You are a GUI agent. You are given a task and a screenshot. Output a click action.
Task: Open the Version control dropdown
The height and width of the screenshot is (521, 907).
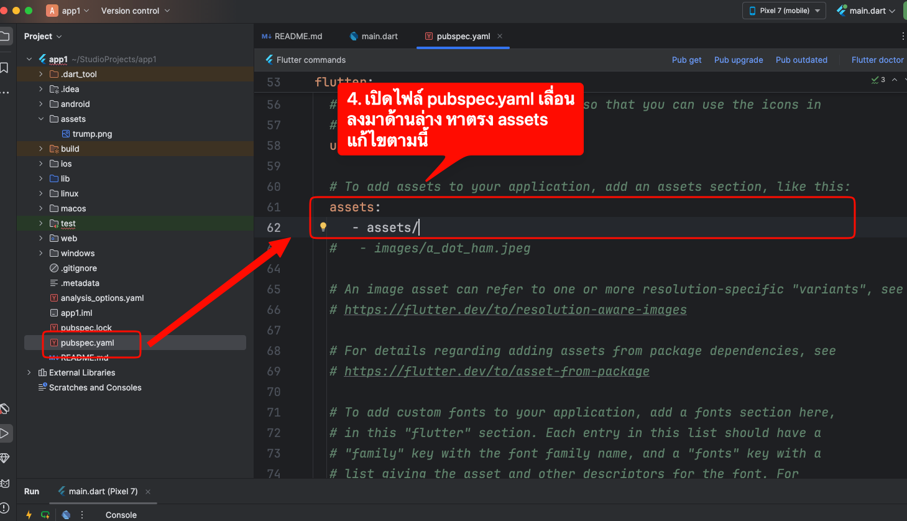135,11
